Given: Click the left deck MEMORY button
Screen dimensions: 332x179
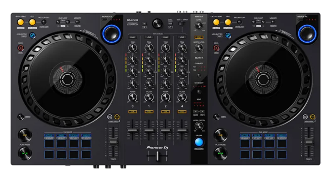Looking at the screenshot, I should pyautogui.click(x=78, y=22).
